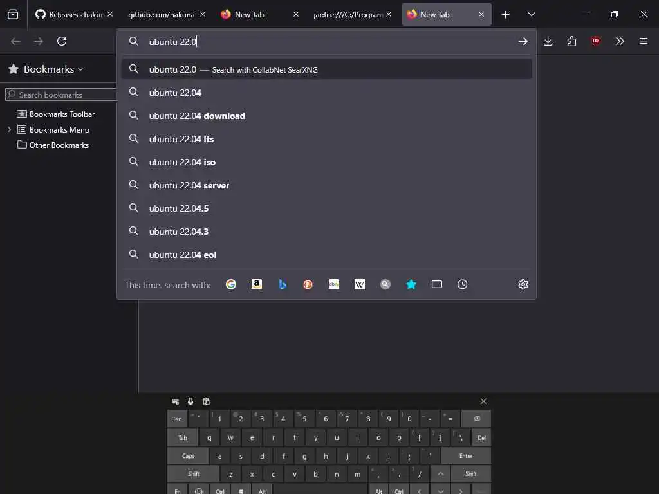659x494 pixels.
Task: Close the jar:file tab
Action: pos(389,15)
